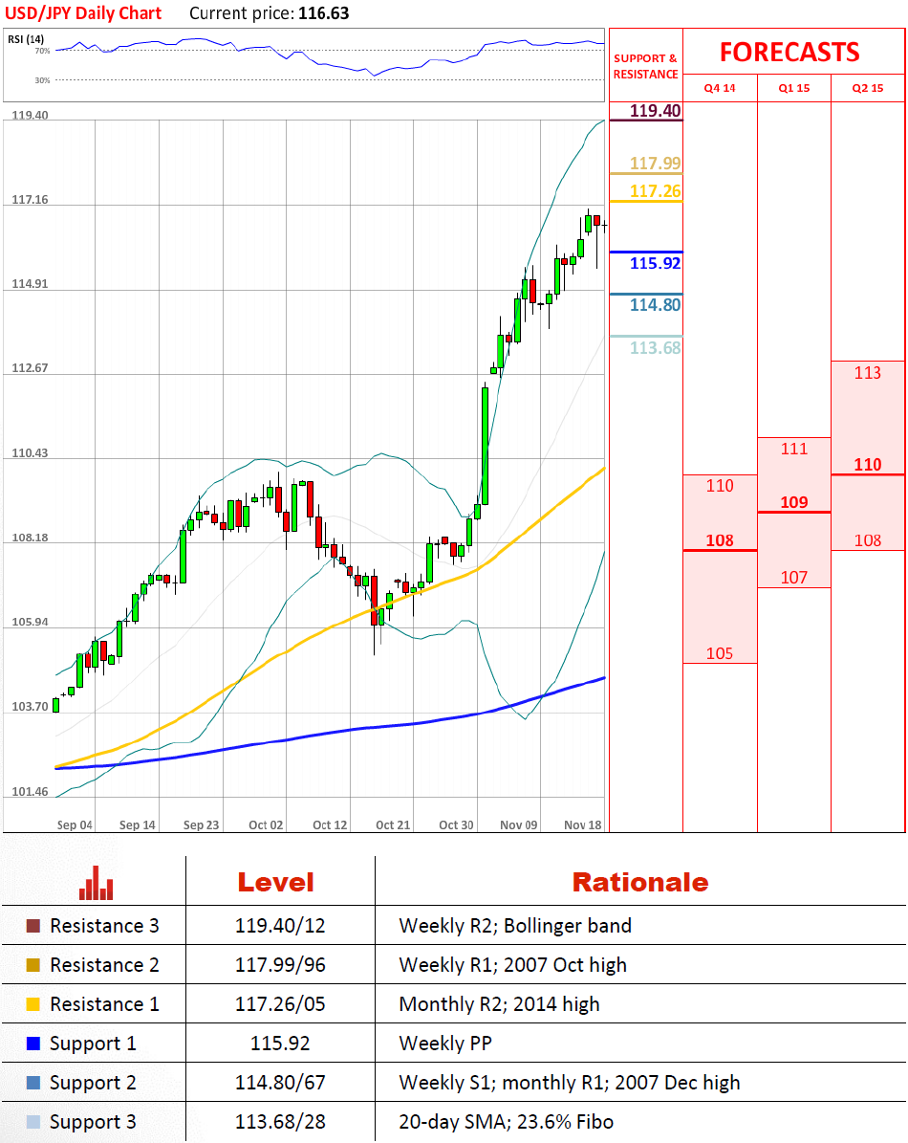The width and height of the screenshot is (908, 1143).
Task: Click the 114.80 support level label
Action: pyautogui.click(x=656, y=305)
